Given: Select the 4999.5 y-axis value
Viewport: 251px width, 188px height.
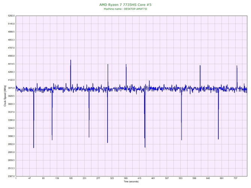Looking at the screenshot, I should coord(11,32).
